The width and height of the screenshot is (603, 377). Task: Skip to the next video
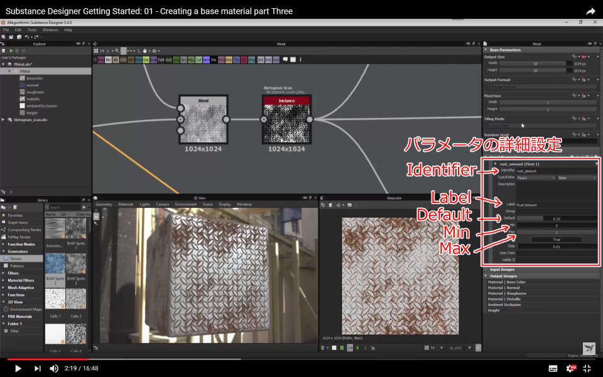[x=37, y=369]
